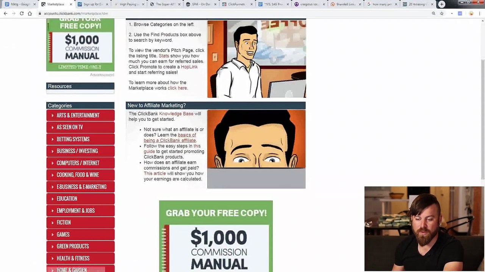Open the Knowledge Base link
This screenshot has width=485, height=272.
coord(176,114)
